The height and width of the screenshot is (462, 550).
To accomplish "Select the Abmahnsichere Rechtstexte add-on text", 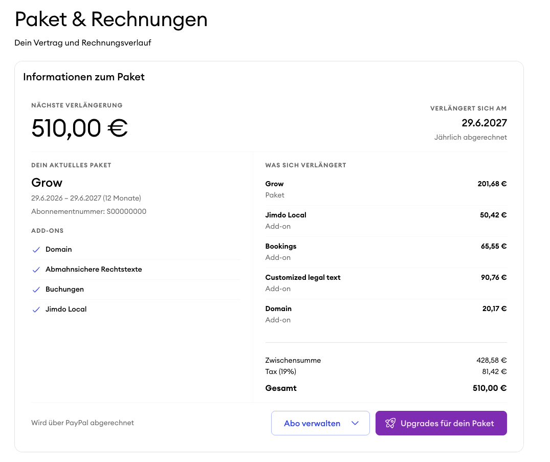I will point(94,269).
